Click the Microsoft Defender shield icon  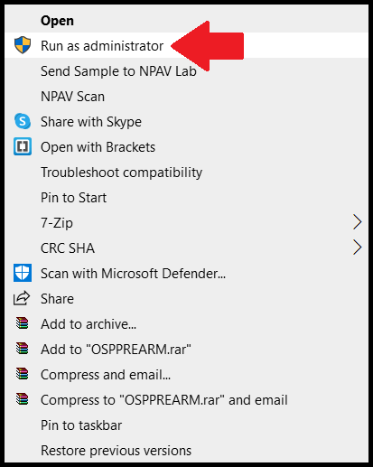pyautogui.click(x=23, y=273)
